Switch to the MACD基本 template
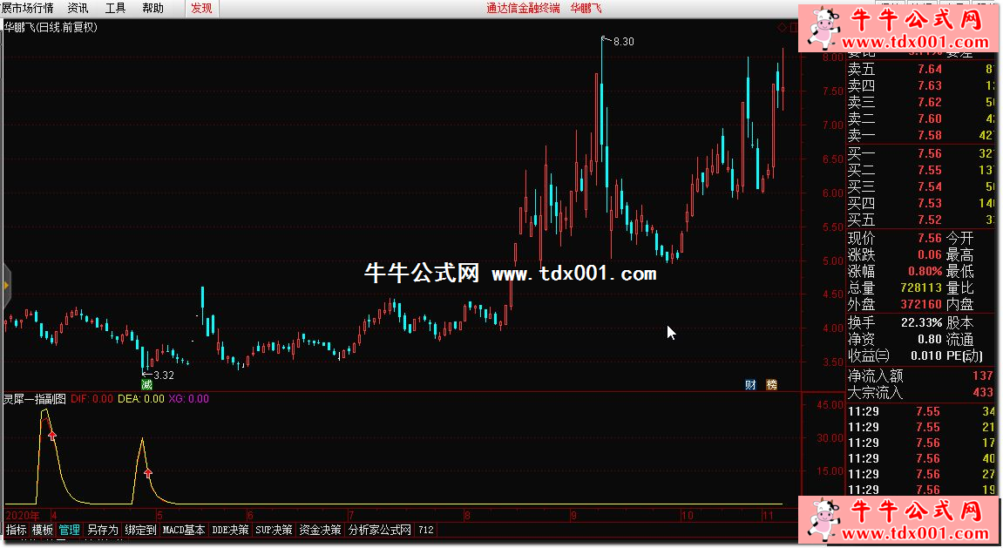 click(x=184, y=530)
